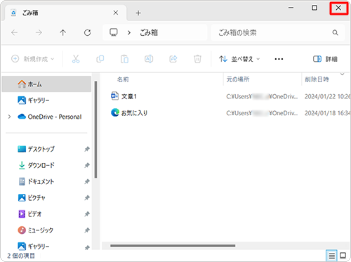Click the Edge icon for お気に入り
This screenshot has width=351, height=262.
(115, 112)
